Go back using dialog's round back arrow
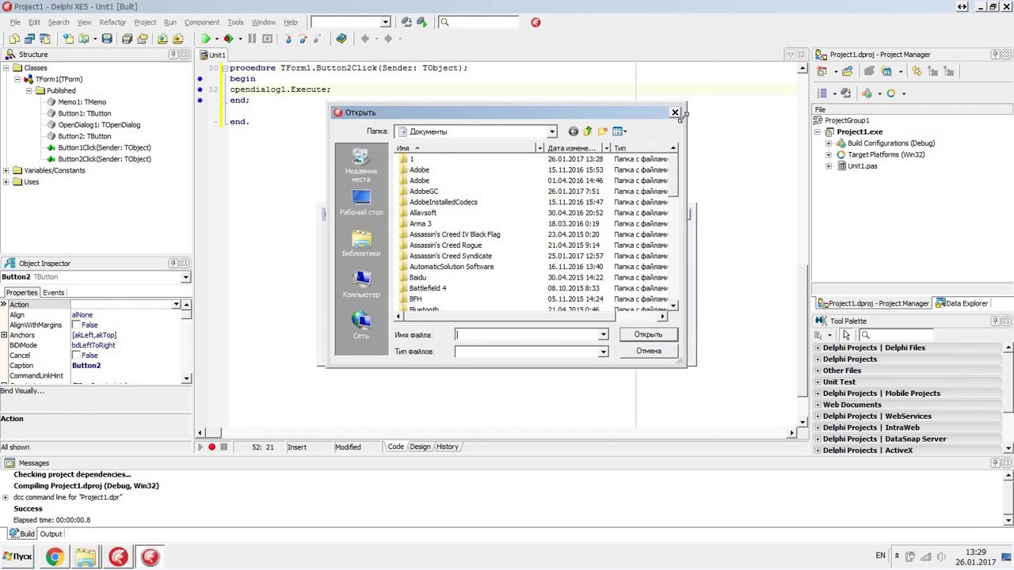 (574, 131)
